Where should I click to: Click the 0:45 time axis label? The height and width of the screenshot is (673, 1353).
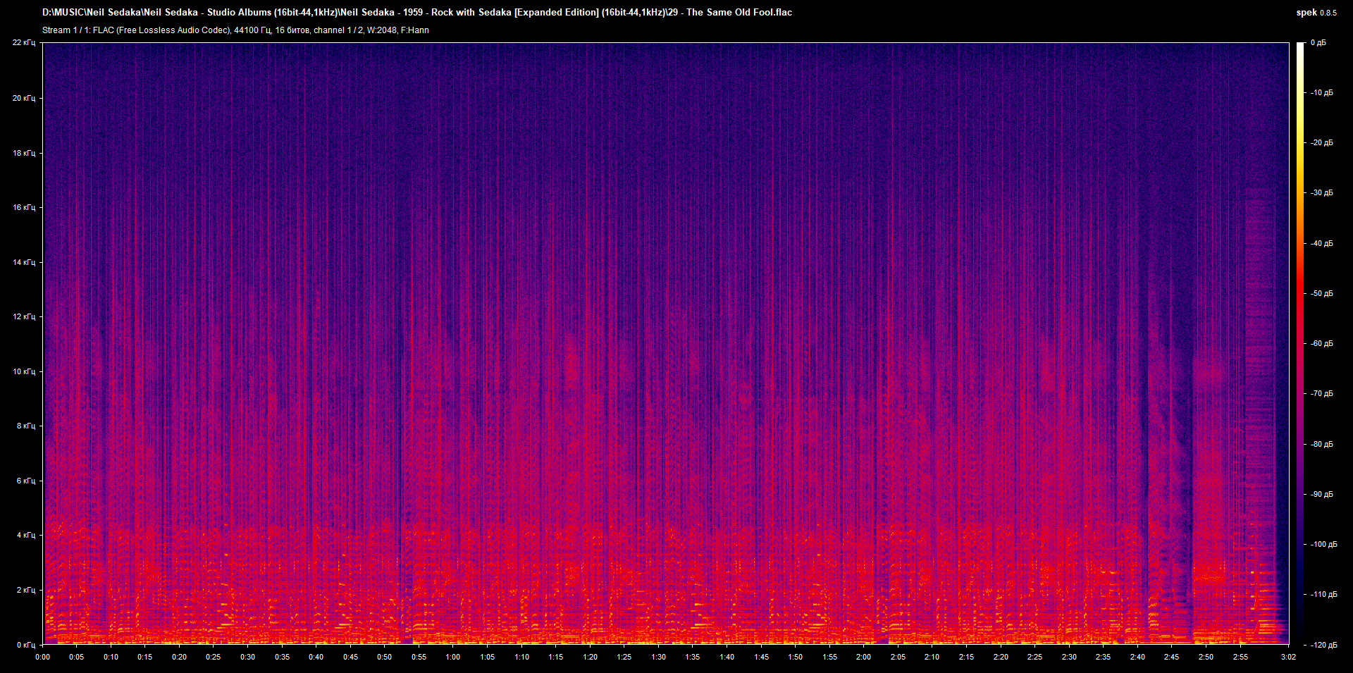coord(350,657)
